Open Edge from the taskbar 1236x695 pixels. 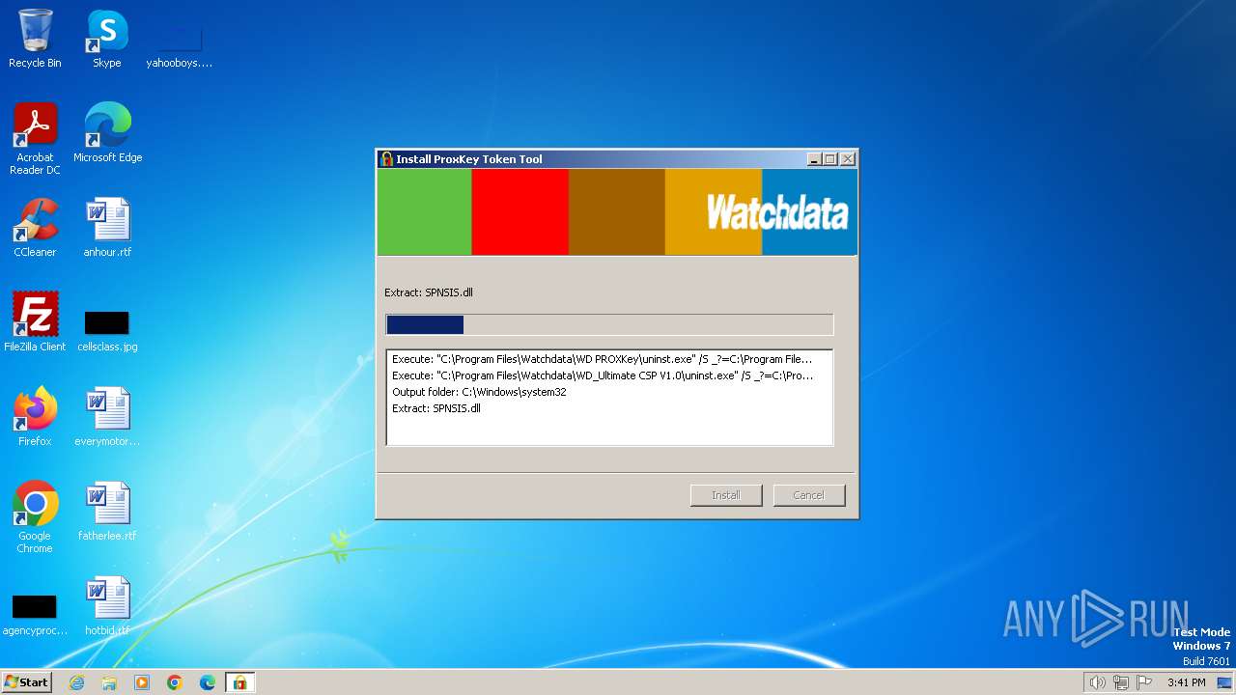(208, 682)
